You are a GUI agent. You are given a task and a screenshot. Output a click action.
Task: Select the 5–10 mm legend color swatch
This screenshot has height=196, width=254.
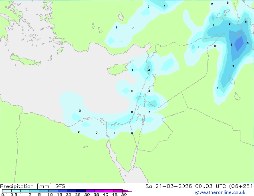point(44,191)
